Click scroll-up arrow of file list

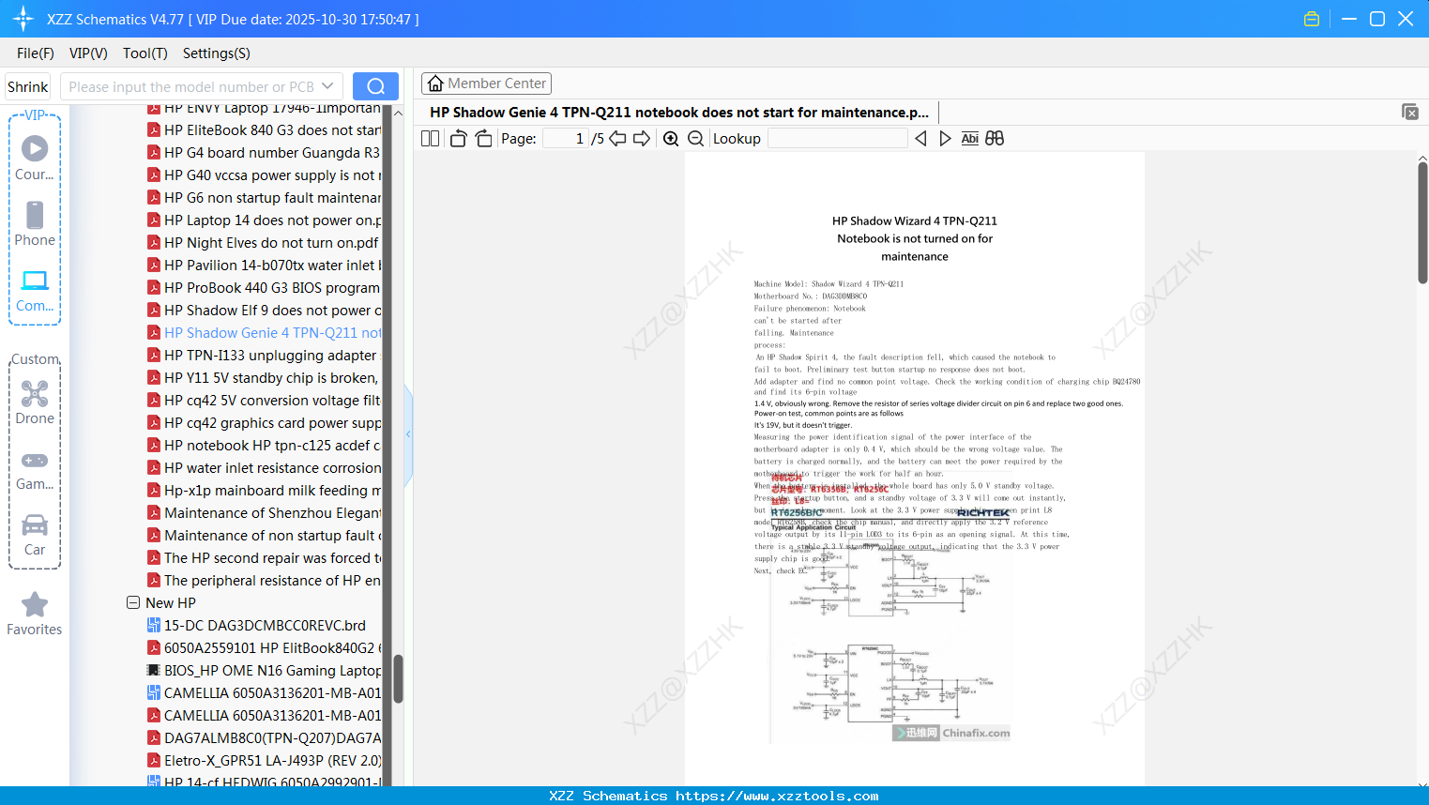398,113
